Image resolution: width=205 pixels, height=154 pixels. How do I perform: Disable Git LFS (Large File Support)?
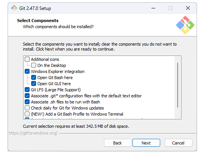(27, 90)
